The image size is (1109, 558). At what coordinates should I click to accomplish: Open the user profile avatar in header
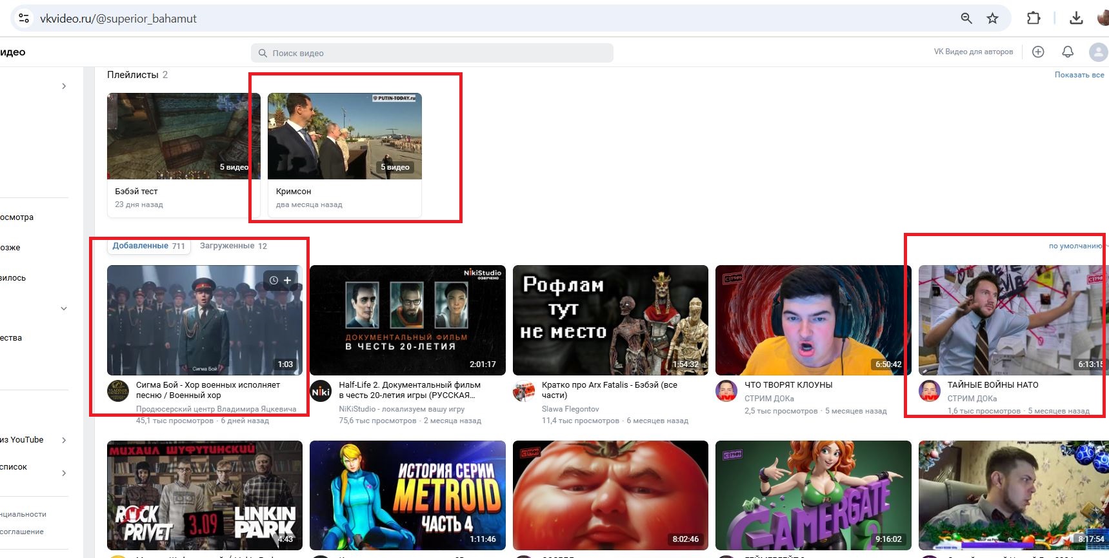[x=1098, y=52]
